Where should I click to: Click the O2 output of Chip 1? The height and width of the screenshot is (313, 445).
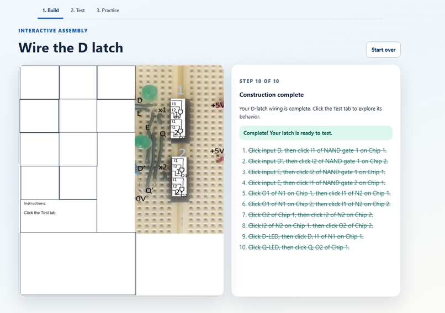tap(183, 137)
